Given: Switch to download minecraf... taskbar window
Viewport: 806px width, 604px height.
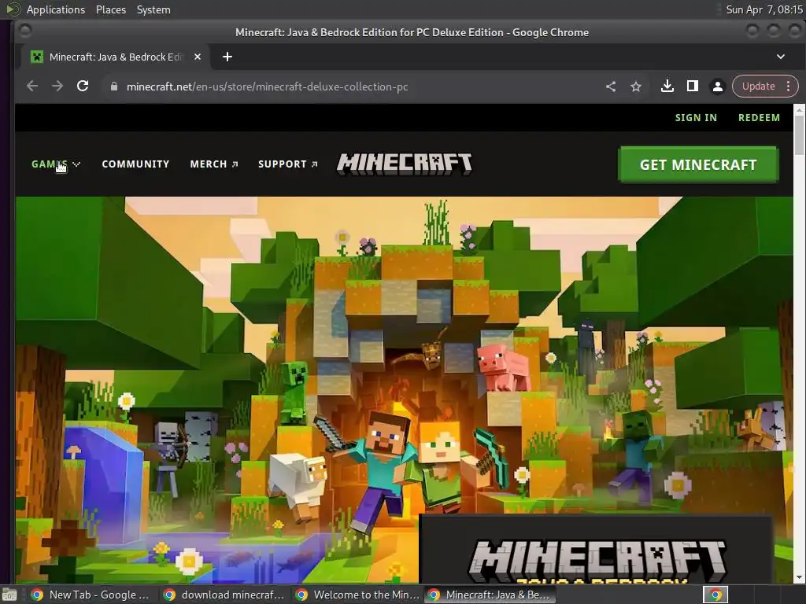Looking at the screenshot, I should pos(224,595).
